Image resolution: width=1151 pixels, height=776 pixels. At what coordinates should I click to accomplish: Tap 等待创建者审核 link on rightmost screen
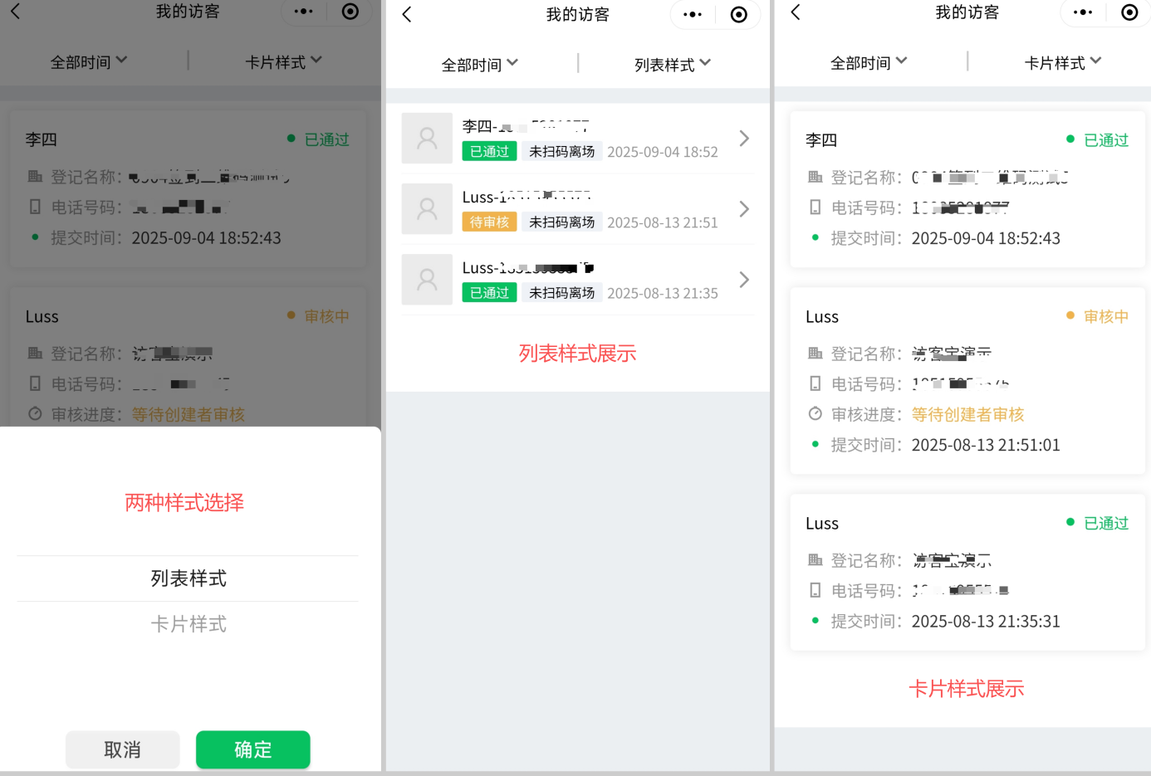point(967,414)
